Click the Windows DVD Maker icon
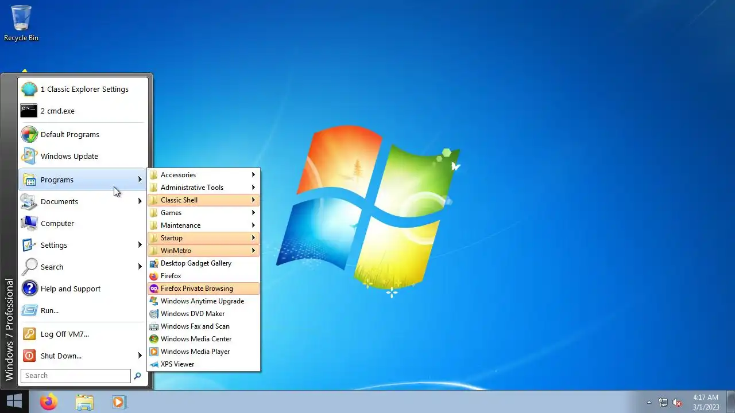 tap(153, 314)
